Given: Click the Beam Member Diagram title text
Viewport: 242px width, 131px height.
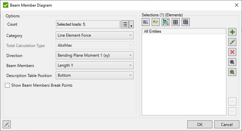Looking at the screenshot, I should click(x=31, y=5).
